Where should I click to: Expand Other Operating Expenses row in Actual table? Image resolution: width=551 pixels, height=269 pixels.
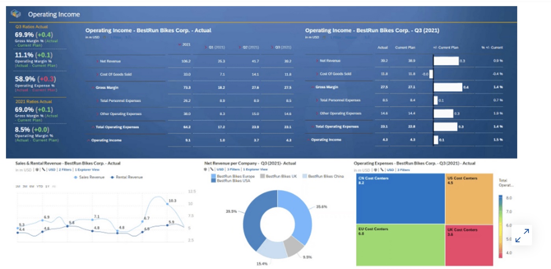pyautogui.click(x=97, y=114)
